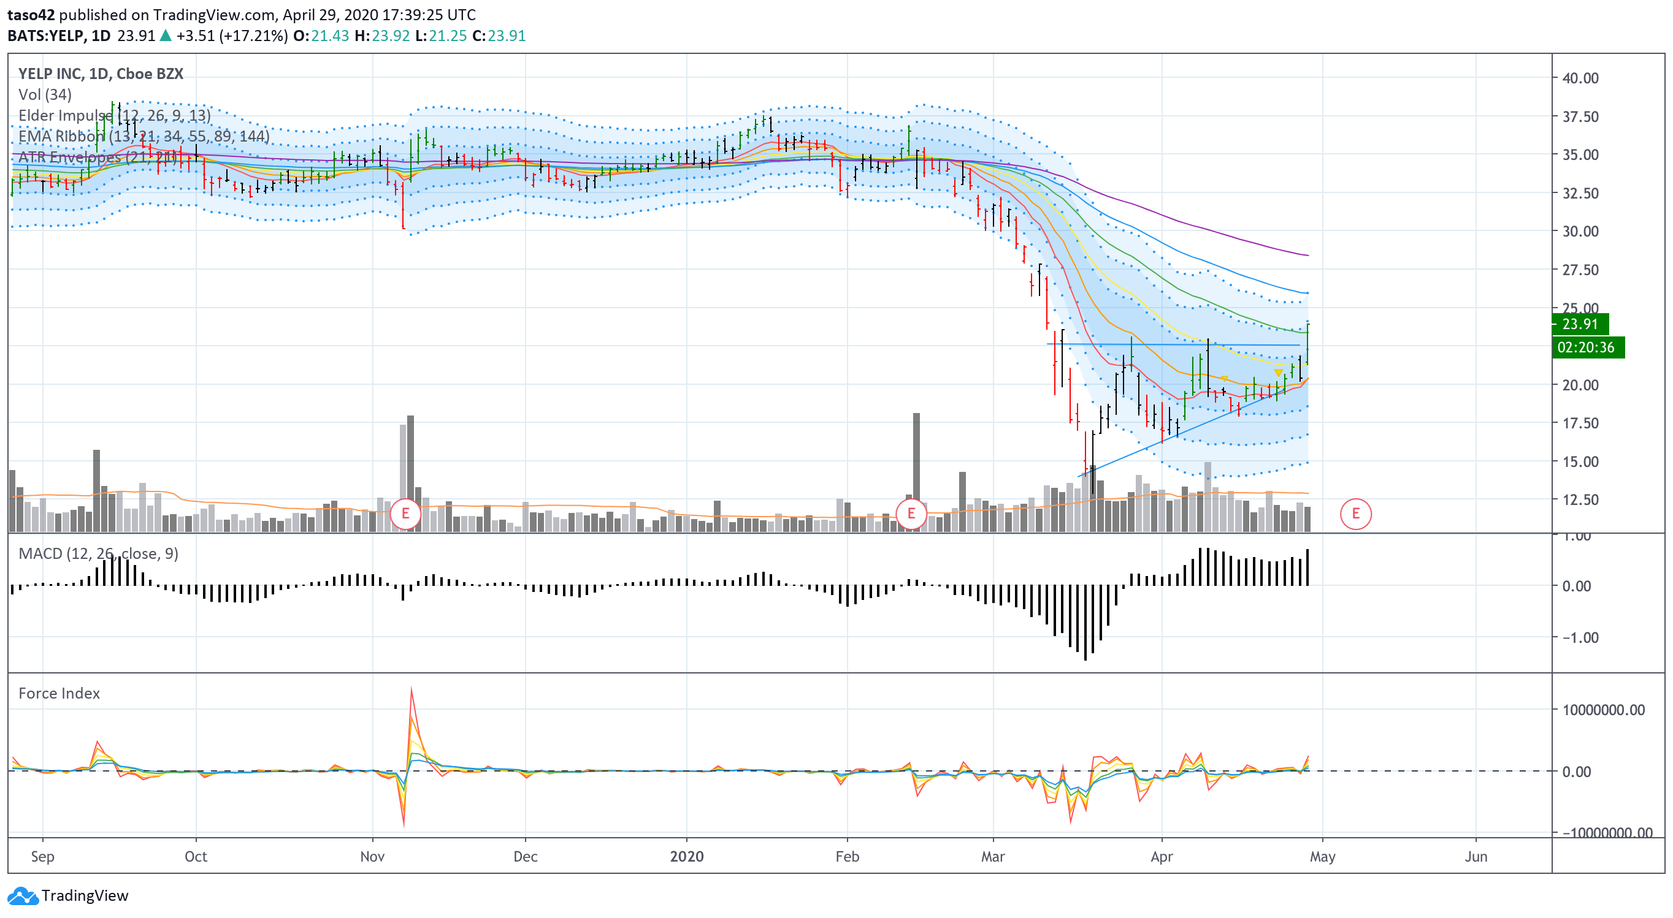
Task: Click the yellow down-triangle marker near the late-April candles
Action: coord(1277,373)
